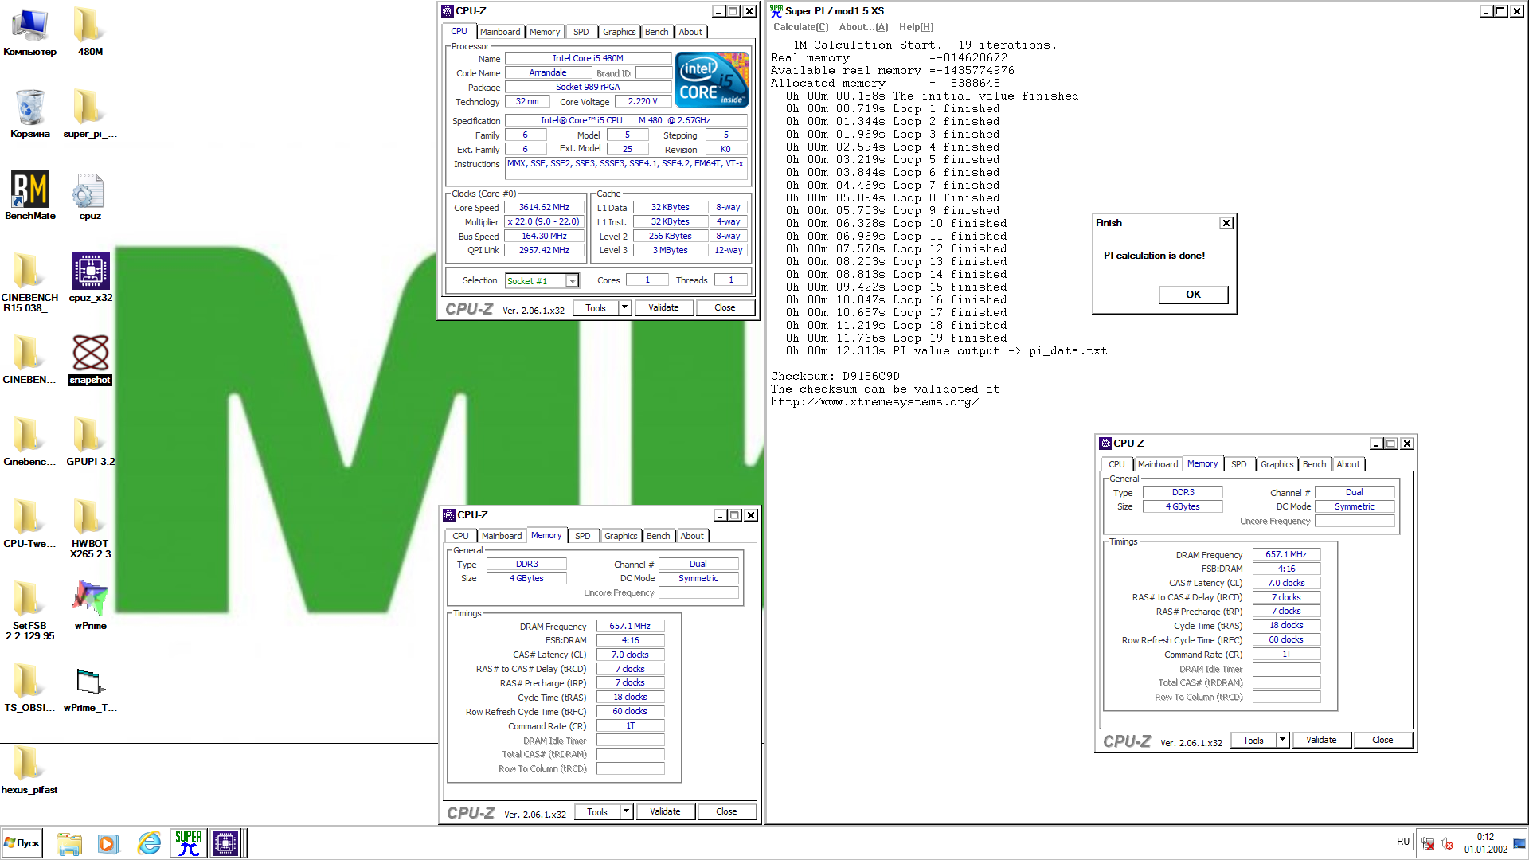Click Command Rate 1T field in bottom CPU-Z

pos(630,725)
